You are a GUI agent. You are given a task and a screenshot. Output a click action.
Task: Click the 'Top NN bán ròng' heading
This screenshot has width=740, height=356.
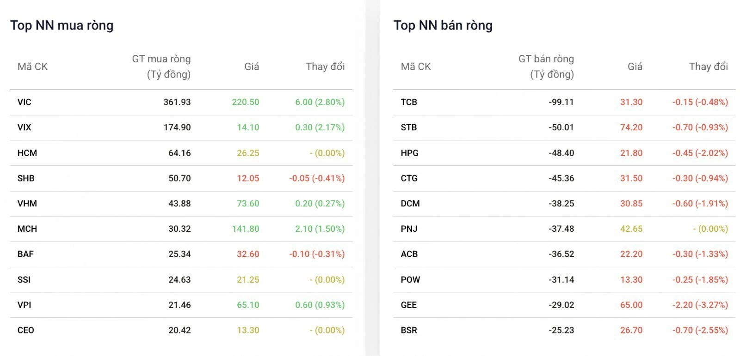443,25
